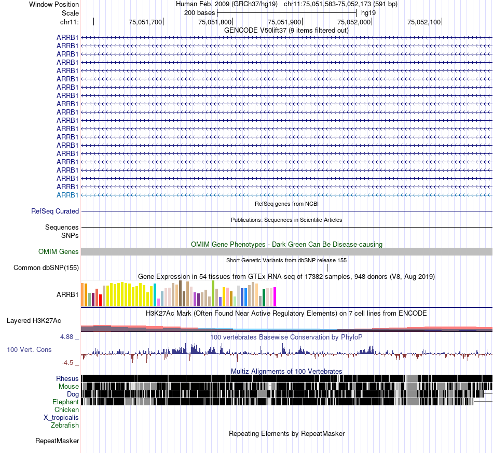Open the GENCODE V50lift37 track title
The height and width of the screenshot is (453, 493).
coord(286,31)
